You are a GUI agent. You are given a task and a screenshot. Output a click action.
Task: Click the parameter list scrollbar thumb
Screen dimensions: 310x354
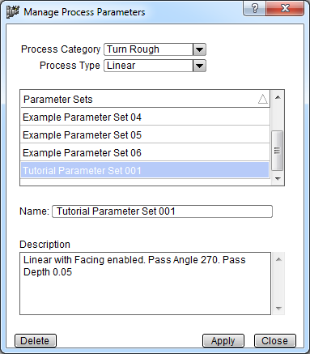(x=277, y=151)
